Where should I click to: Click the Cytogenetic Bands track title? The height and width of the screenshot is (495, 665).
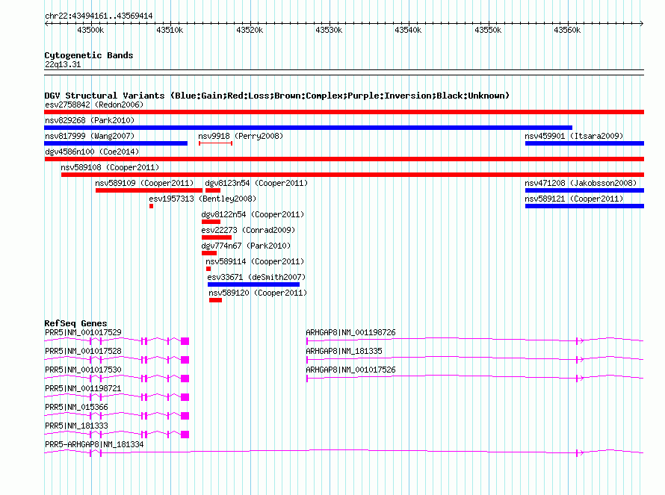click(x=89, y=55)
